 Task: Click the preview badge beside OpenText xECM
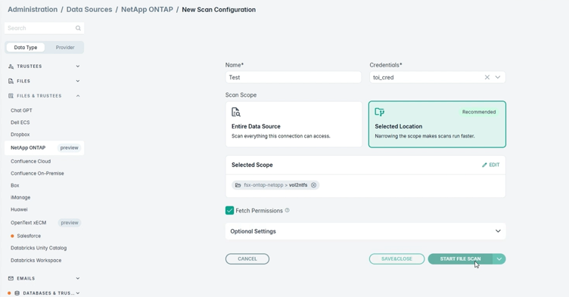point(70,223)
